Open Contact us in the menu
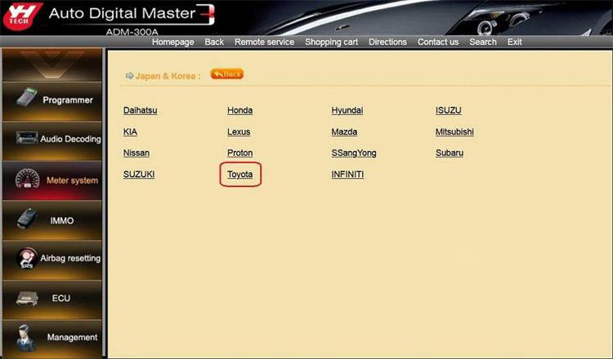The image size is (613, 359). click(x=438, y=42)
